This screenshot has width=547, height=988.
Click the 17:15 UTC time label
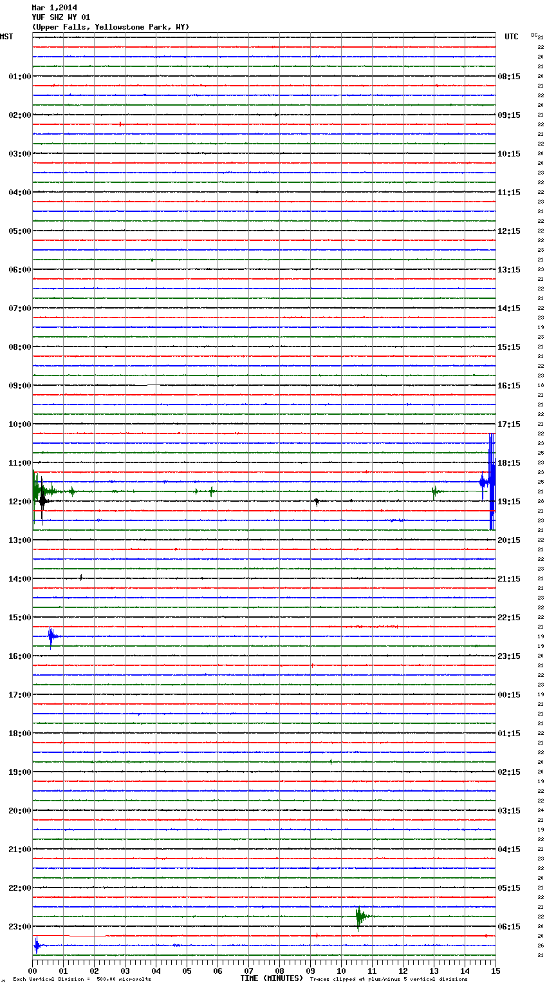[509, 424]
